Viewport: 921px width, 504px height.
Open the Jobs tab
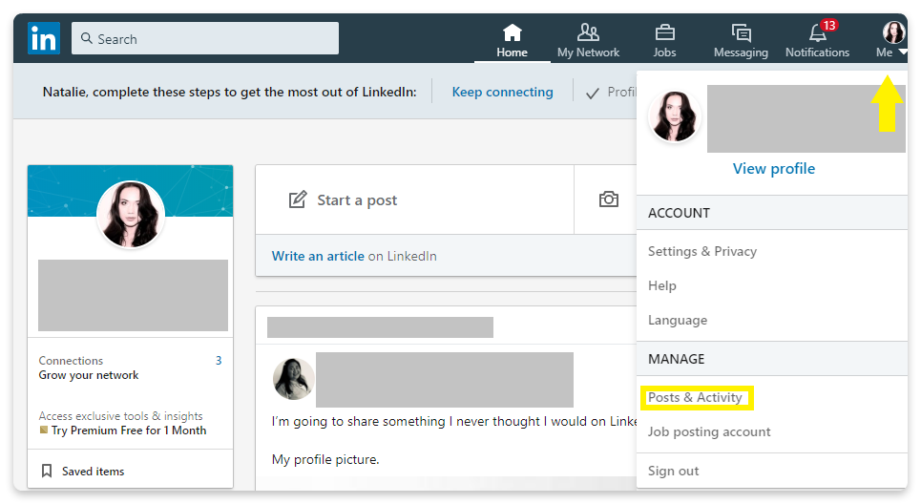pos(664,40)
